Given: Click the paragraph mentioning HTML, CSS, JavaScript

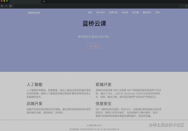Looking at the screenshot, I should pos(128,93).
